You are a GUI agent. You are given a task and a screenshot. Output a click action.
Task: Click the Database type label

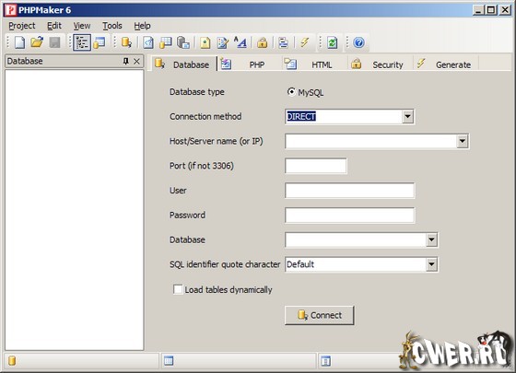coord(197,92)
